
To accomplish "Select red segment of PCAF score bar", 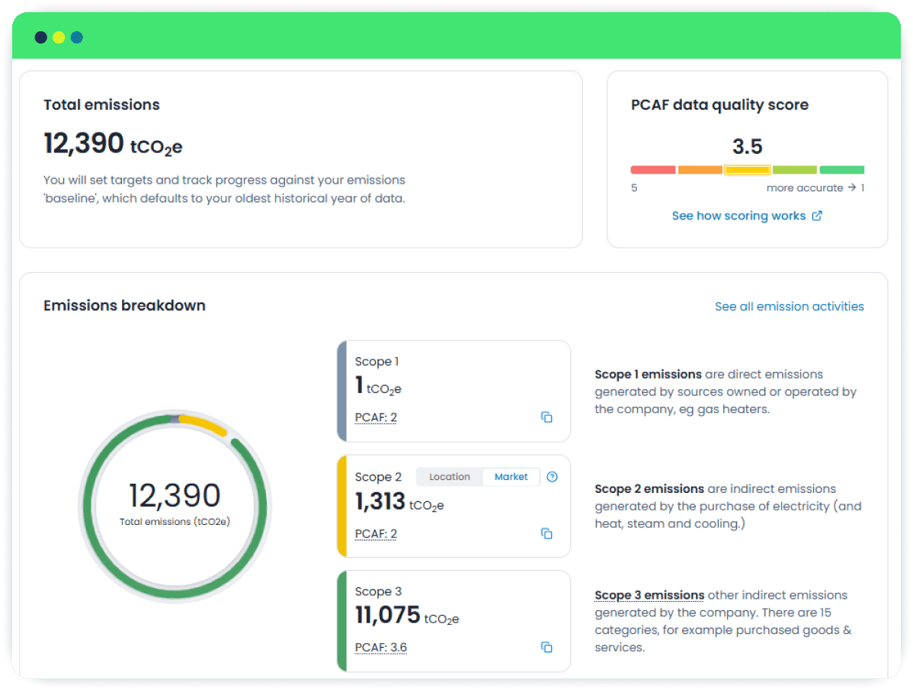I will point(652,170).
